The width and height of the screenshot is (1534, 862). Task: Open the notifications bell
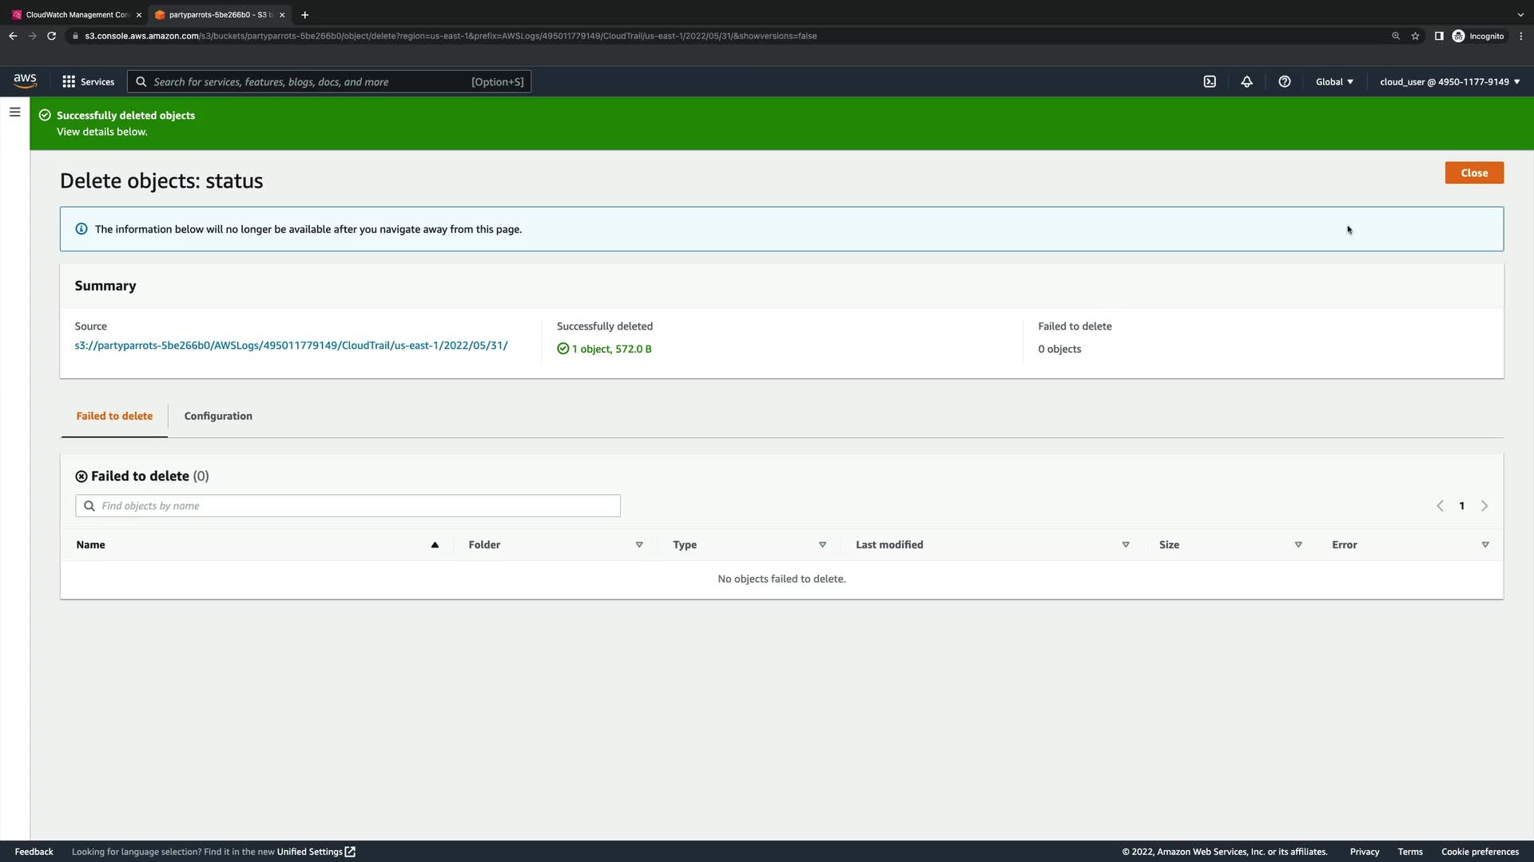[1246, 81]
